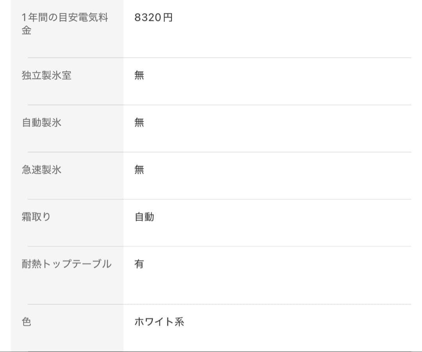422x352 pixels.
Task: Select the 無 value beside 急速製氷
Action: coord(139,170)
